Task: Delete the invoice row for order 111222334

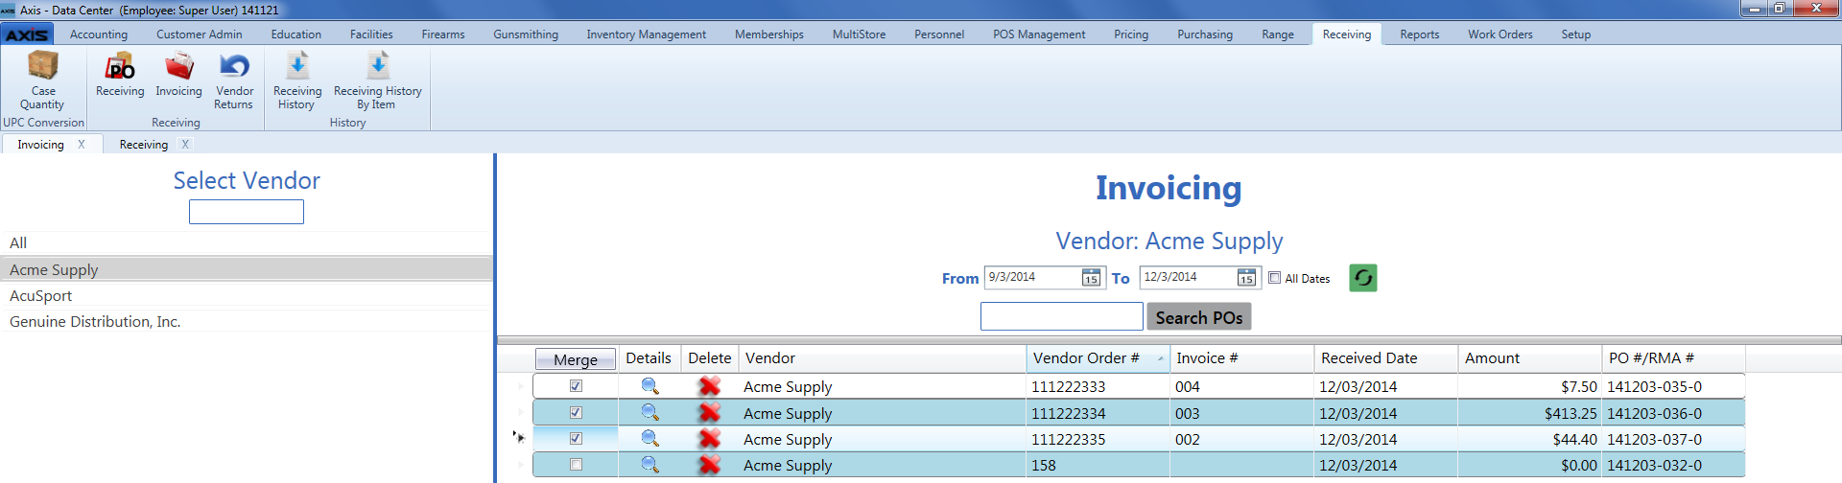Action: [x=709, y=413]
